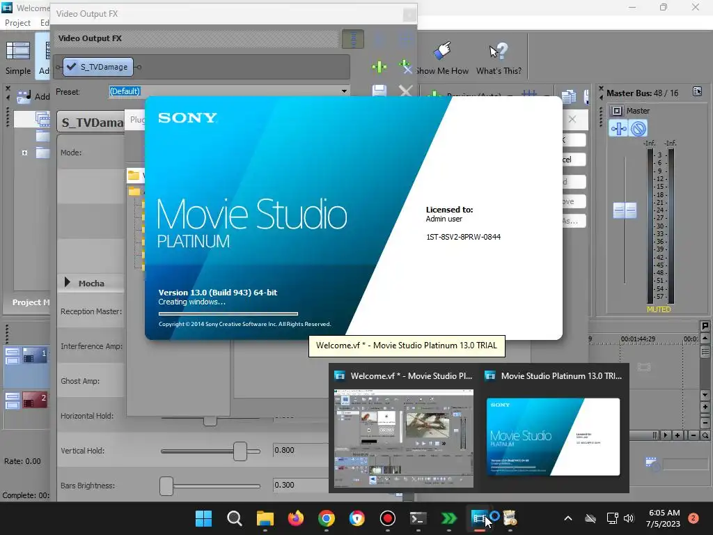The width and height of the screenshot is (713, 535).
Task: Click the Horizontal Hold label
Action: [x=87, y=416]
